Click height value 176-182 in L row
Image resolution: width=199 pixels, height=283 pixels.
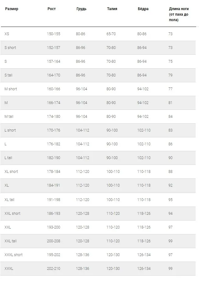(x=53, y=144)
